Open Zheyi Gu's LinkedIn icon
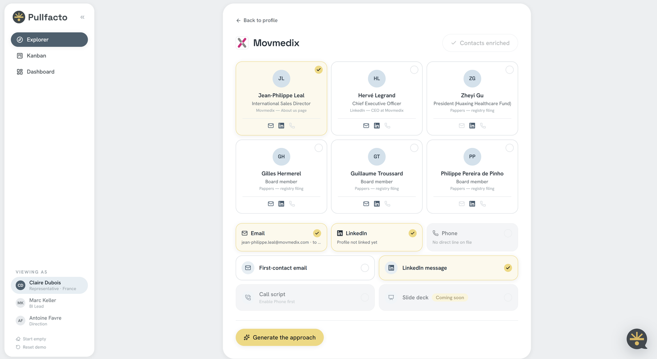Image resolution: width=657 pixels, height=359 pixels. pos(472,126)
